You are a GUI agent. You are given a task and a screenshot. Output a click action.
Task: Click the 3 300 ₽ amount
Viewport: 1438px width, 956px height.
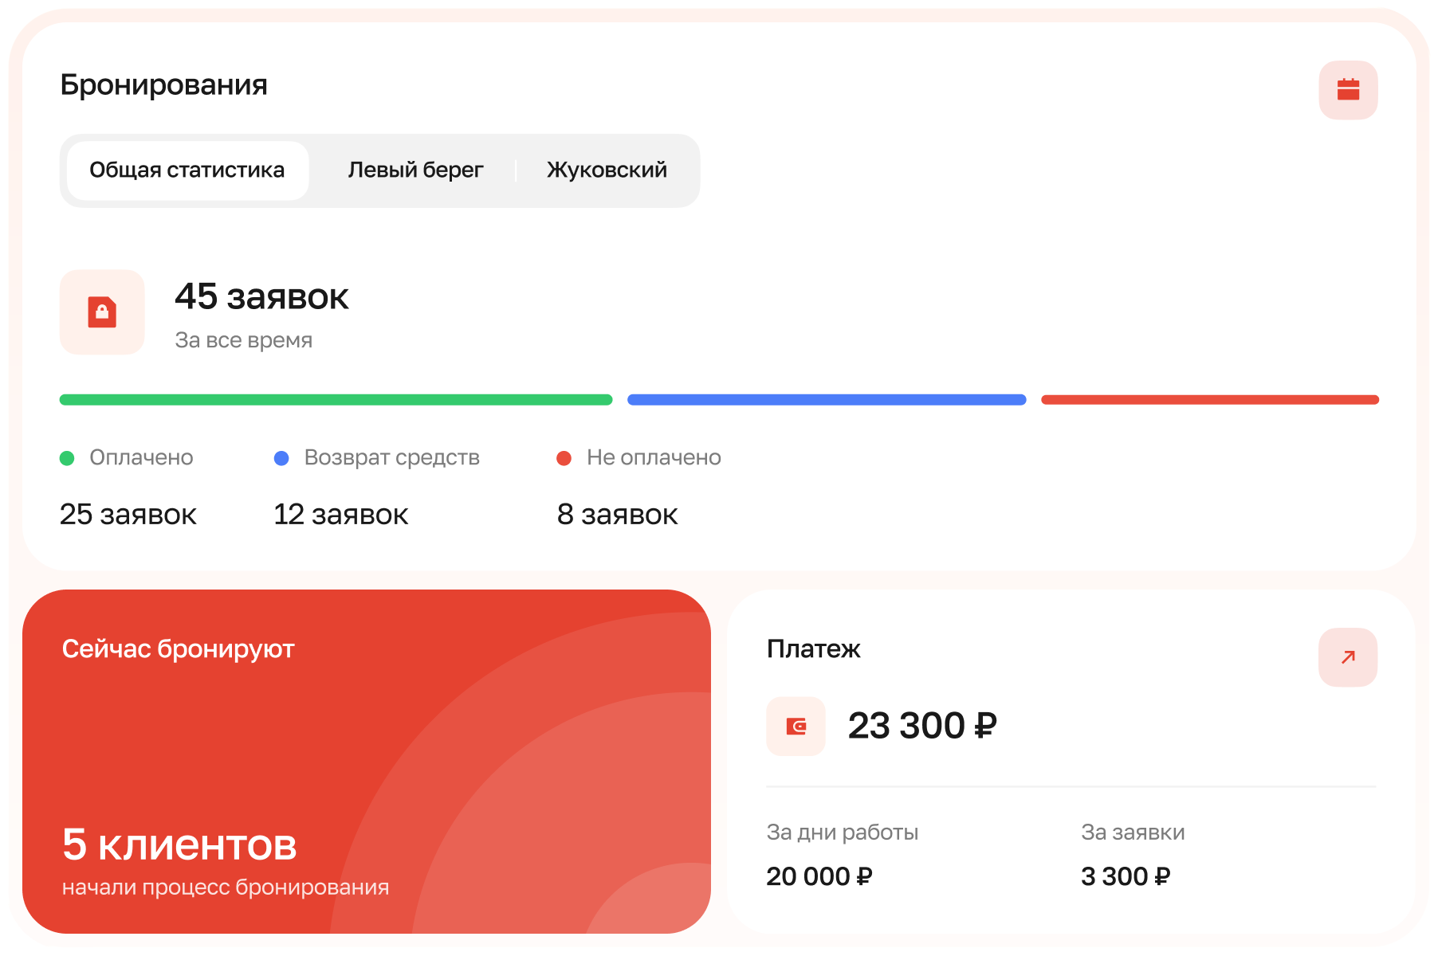(x=1126, y=876)
